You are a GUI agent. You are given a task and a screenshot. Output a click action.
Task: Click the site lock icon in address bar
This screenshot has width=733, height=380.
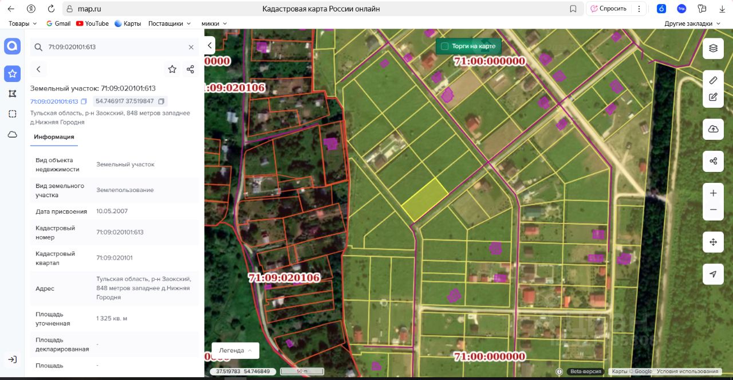(69, 9)
